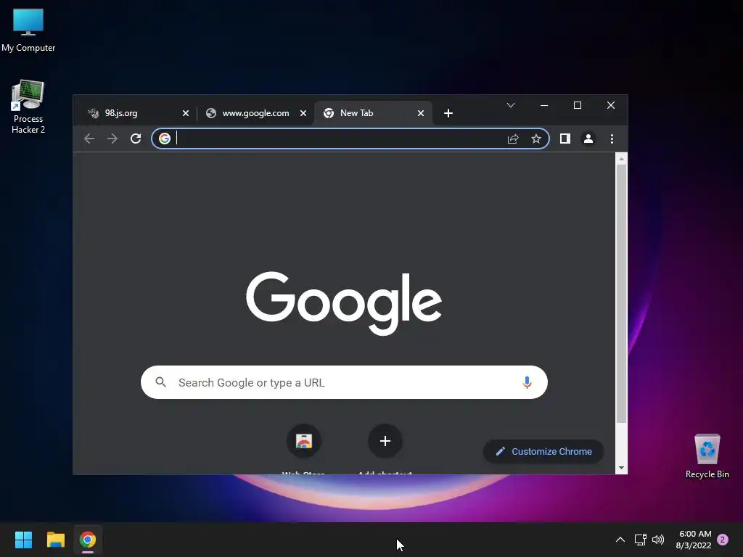Open File Explorer from taskbar
This screenshot has width=743, height=557.
56,540
